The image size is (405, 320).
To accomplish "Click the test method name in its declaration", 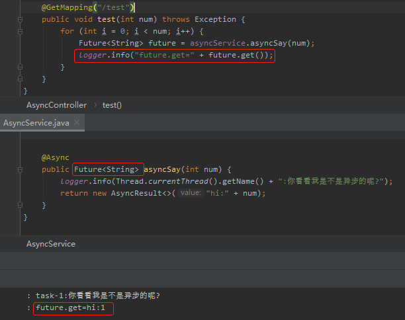I will (x=107, y=19).
